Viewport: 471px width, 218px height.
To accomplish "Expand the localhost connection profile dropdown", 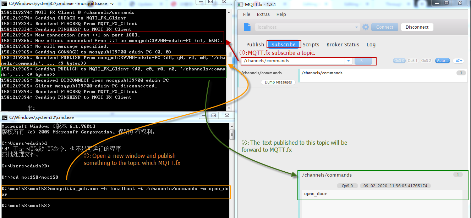I will [357, 27].
